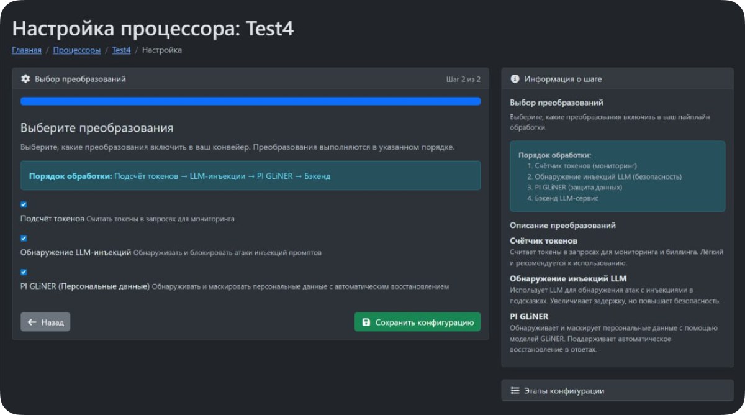Click the blue step progress bar
The width and height of the screenshot is (745, 415).
point(250,101)
